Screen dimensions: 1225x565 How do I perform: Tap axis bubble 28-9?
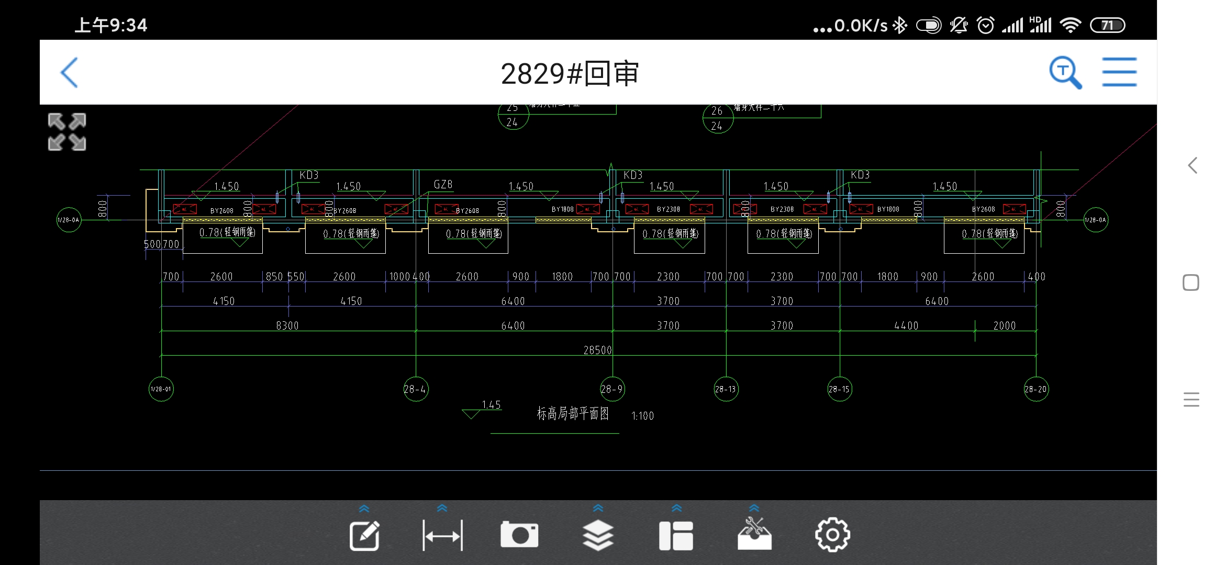pyautogui.click(x=612, y=389)
